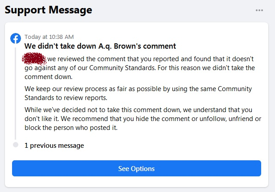
Task: Click the grey circle timeline marker
Action: coord(16,145)
